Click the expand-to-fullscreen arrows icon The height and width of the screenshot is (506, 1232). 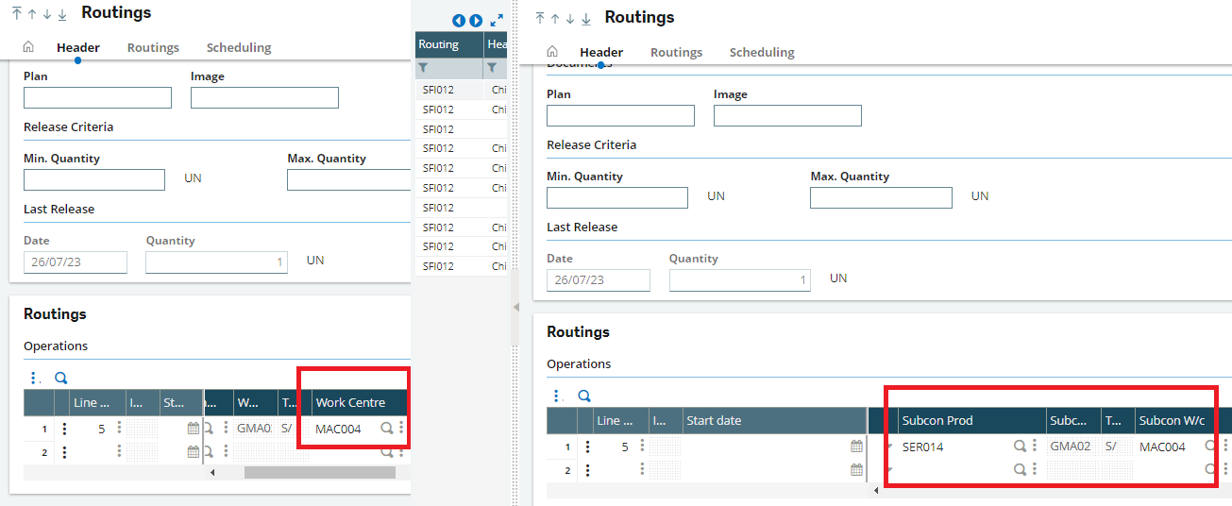[497, 20]
